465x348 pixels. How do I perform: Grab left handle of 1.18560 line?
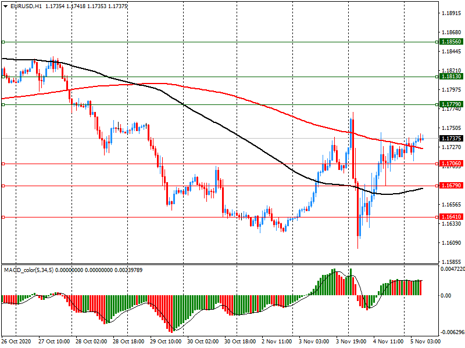[3, 42]
